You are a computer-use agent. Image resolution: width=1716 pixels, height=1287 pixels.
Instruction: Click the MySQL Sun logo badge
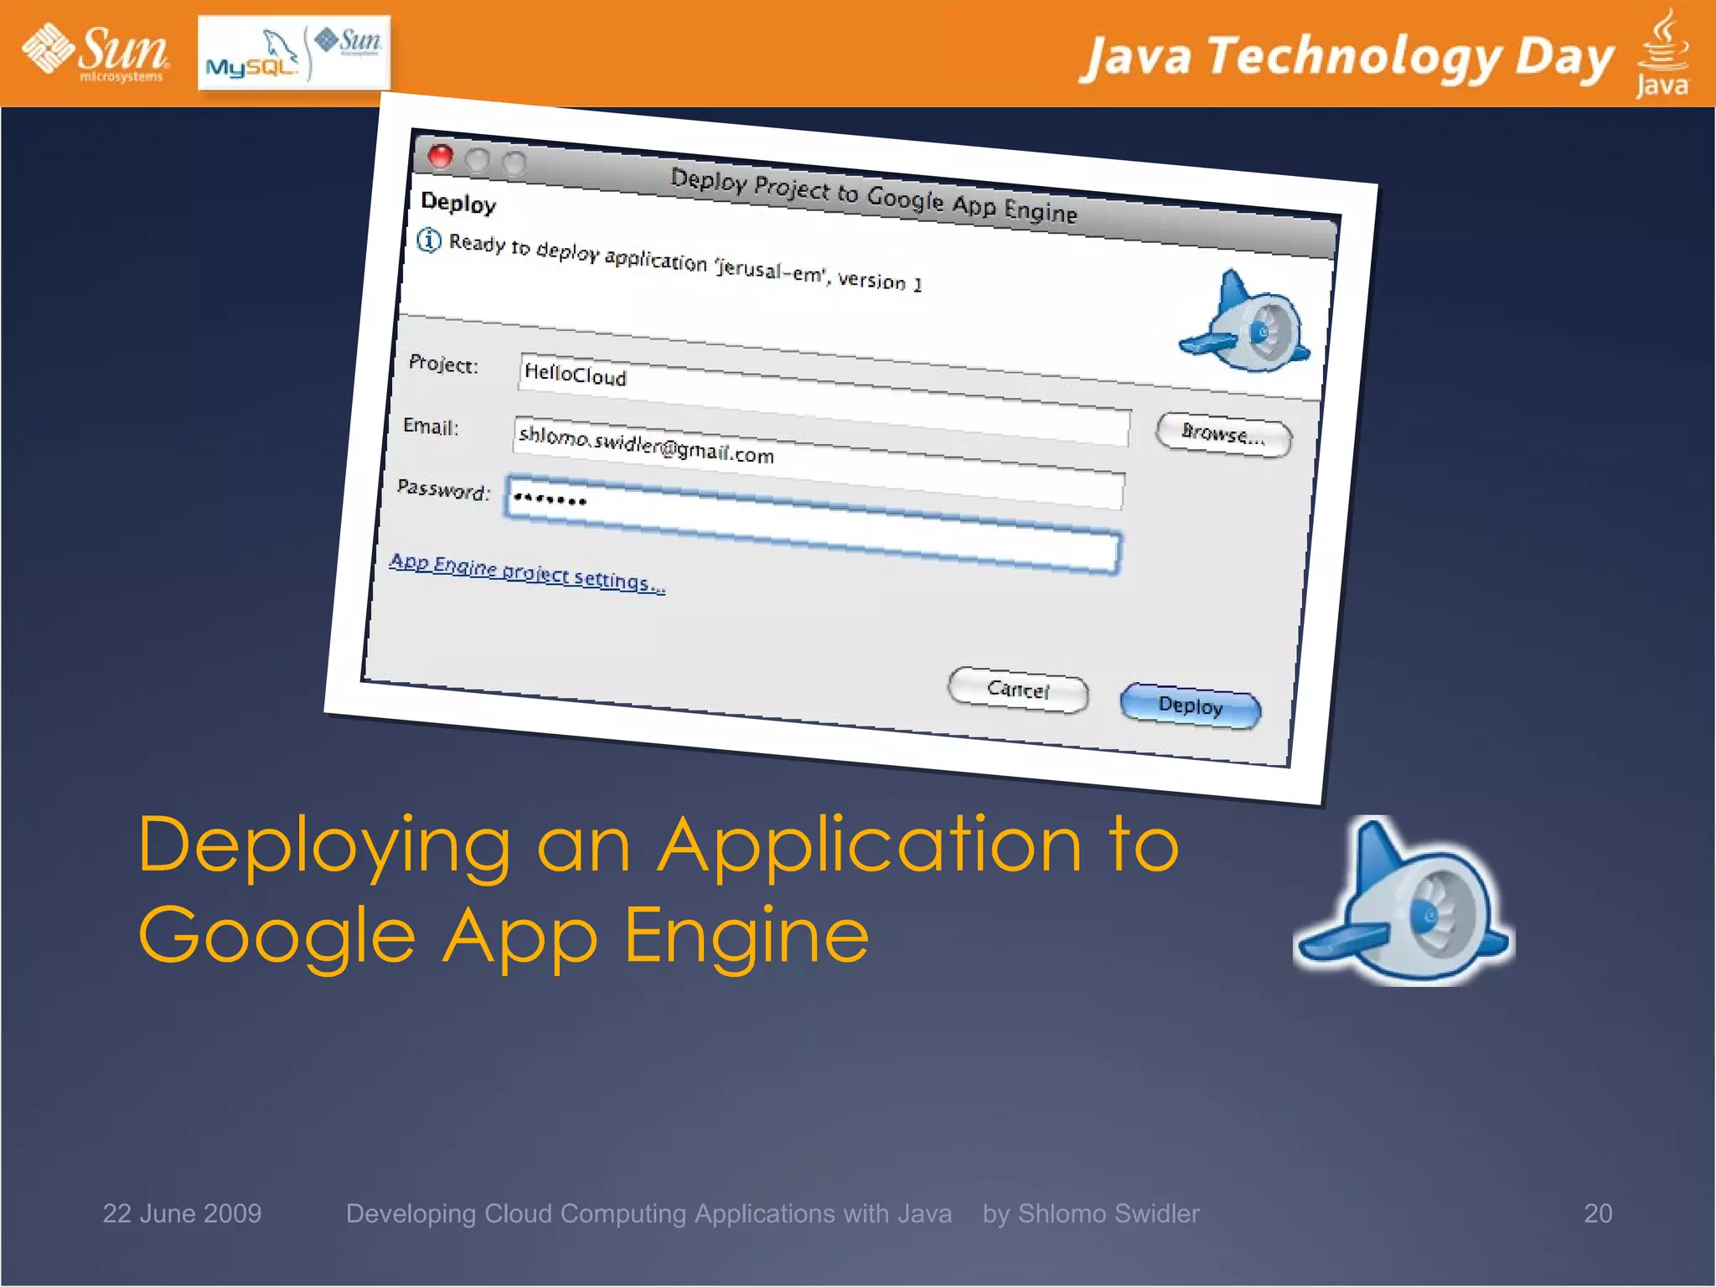point(294,53)
